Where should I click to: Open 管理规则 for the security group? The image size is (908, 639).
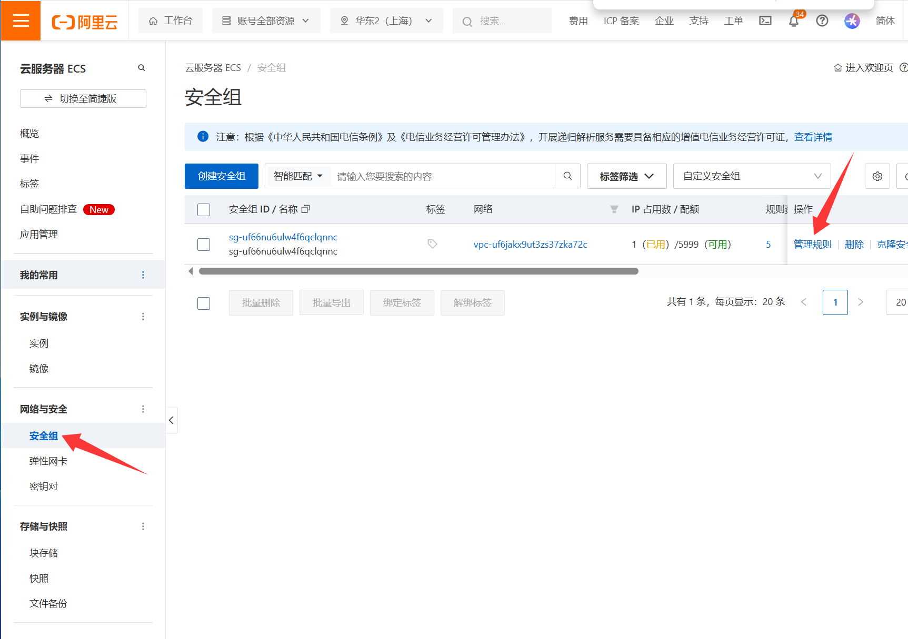[x=812, y=245]
